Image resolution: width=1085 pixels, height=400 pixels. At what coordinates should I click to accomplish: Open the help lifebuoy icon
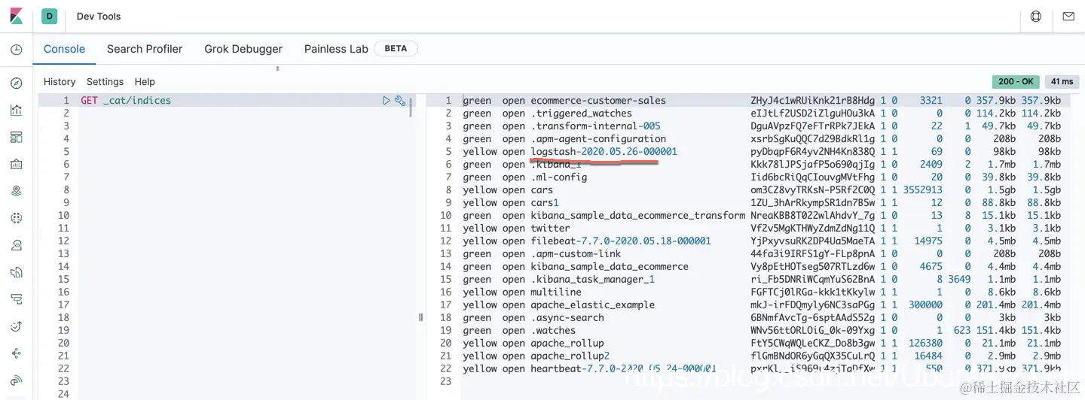(x=1036, y=17)
